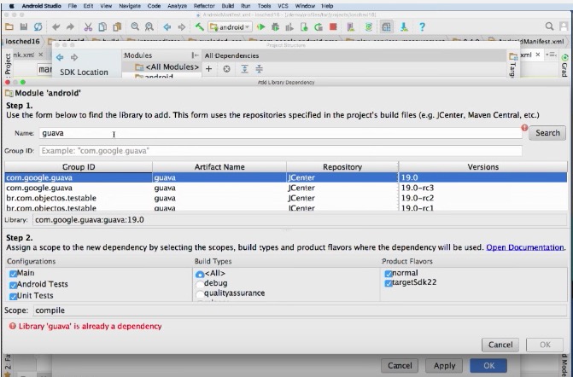This screenshot has height=377, width=573.
Task: Open SDK Location in Project Structure sidebar
Action: click(x=84, y=72)
